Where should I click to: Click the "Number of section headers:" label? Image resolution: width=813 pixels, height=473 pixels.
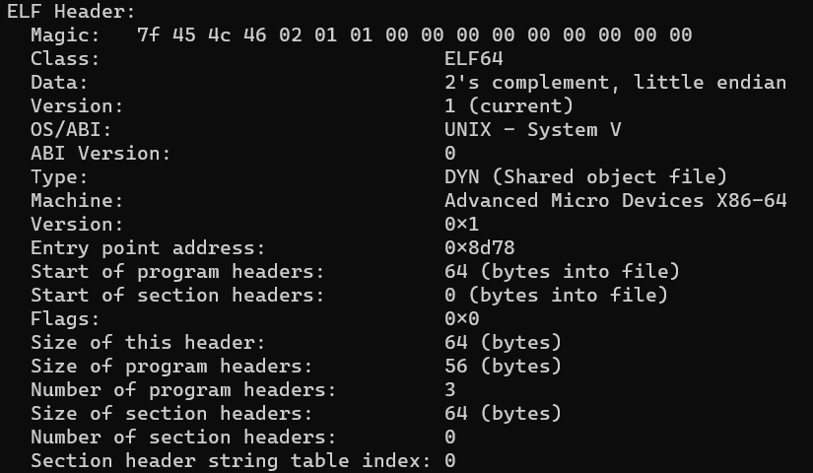[x=183, y=438]
